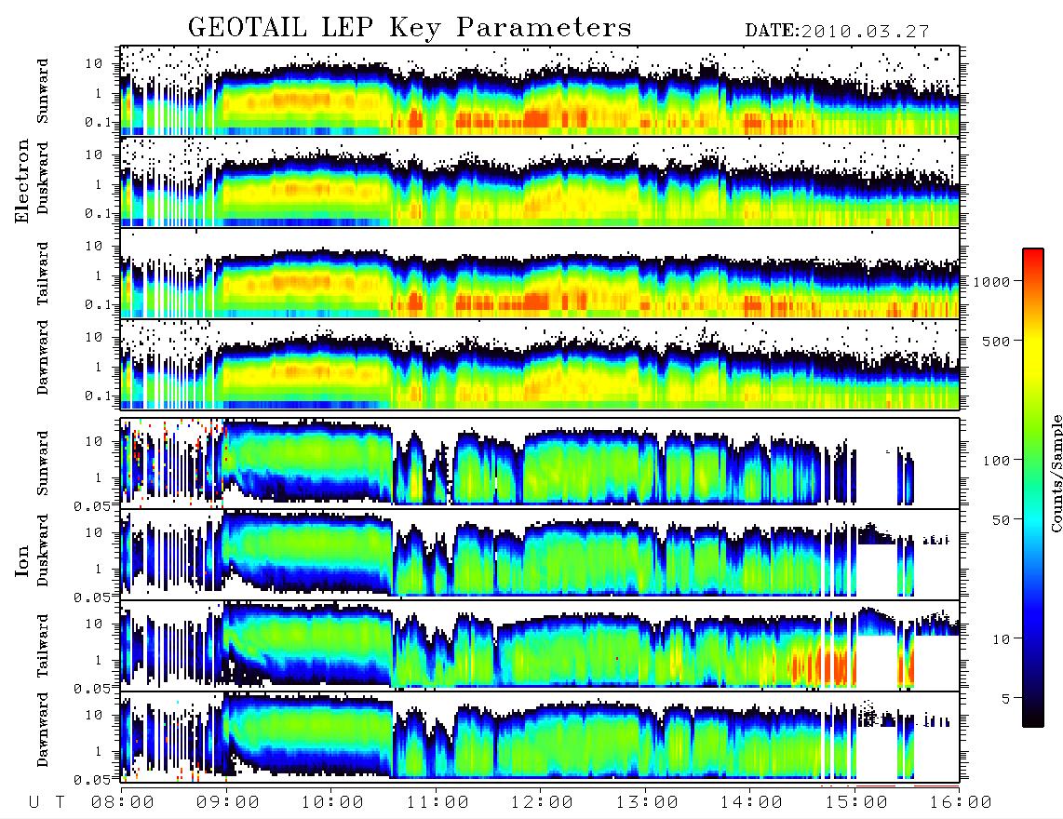Click the Electron Dawnward spectrogram panel

point(540,365)
